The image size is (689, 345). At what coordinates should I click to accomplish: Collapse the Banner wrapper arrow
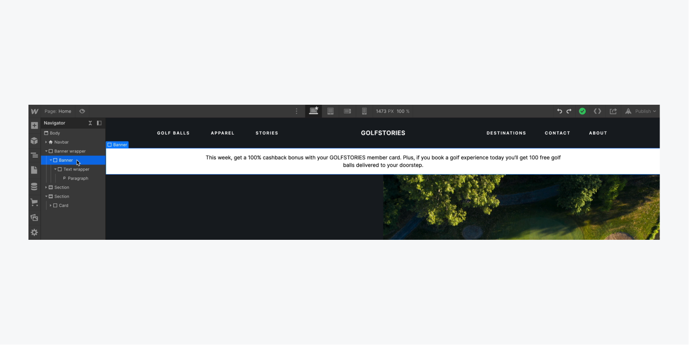(46, 151)
